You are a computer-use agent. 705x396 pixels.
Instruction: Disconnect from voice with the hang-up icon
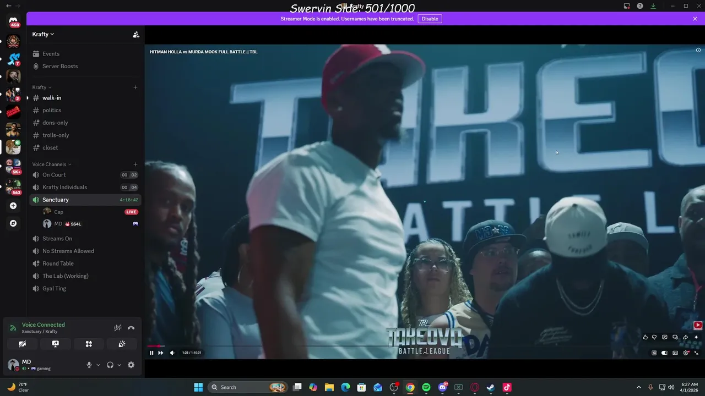[131, 328]
